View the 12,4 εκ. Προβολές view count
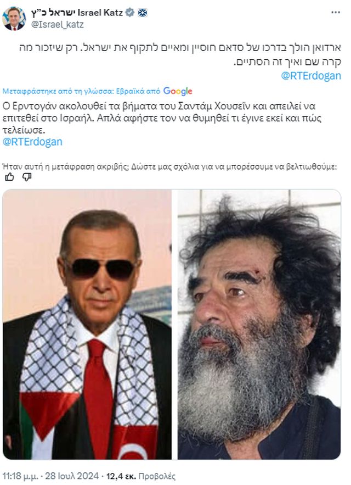 pyautogui.click(x=140, y=476)
